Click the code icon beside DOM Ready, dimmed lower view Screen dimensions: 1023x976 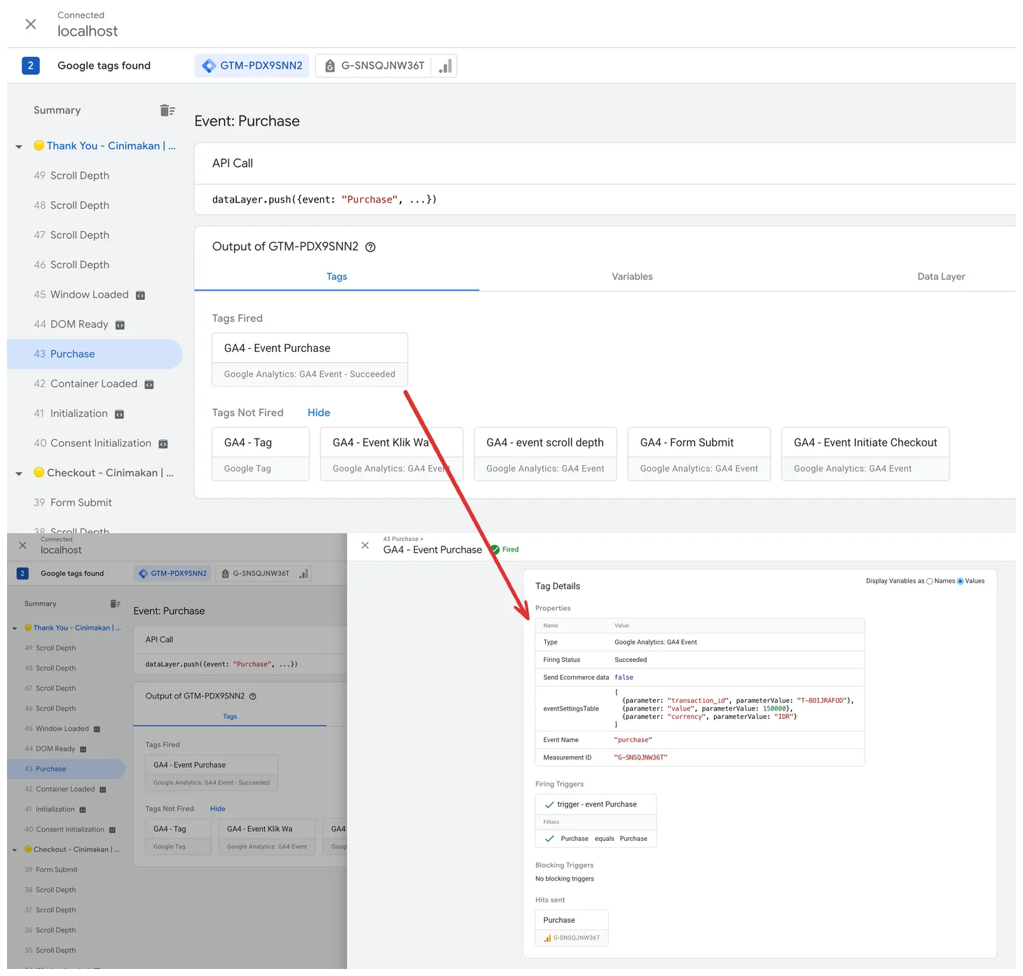tap(83, 750)
